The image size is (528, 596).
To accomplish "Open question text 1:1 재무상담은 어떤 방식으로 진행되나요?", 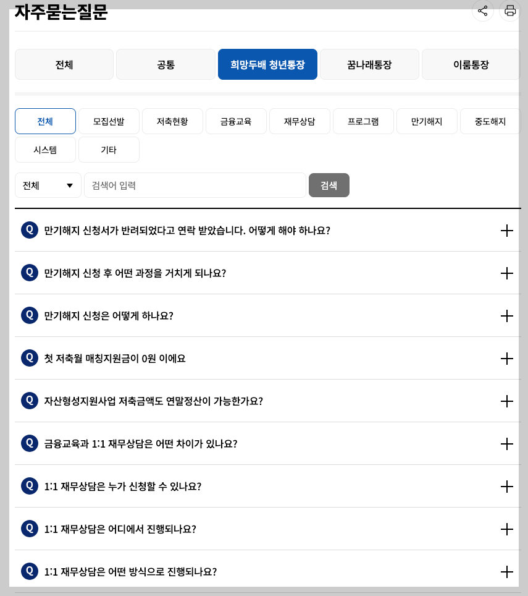I will [130, 572].
